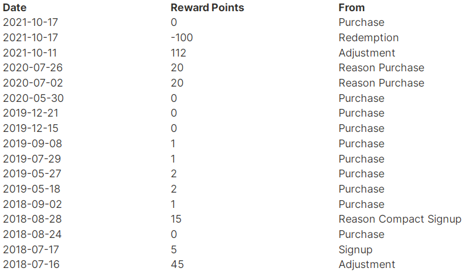This screenshot has width=469, height=278.
Task: Click the Redemption entry text
Action: pos(368,38)
